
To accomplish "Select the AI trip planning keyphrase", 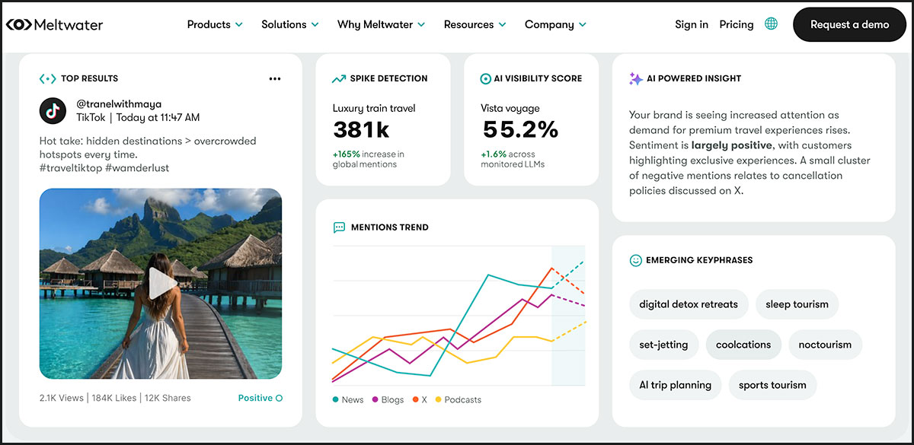I will pos(675,385).
